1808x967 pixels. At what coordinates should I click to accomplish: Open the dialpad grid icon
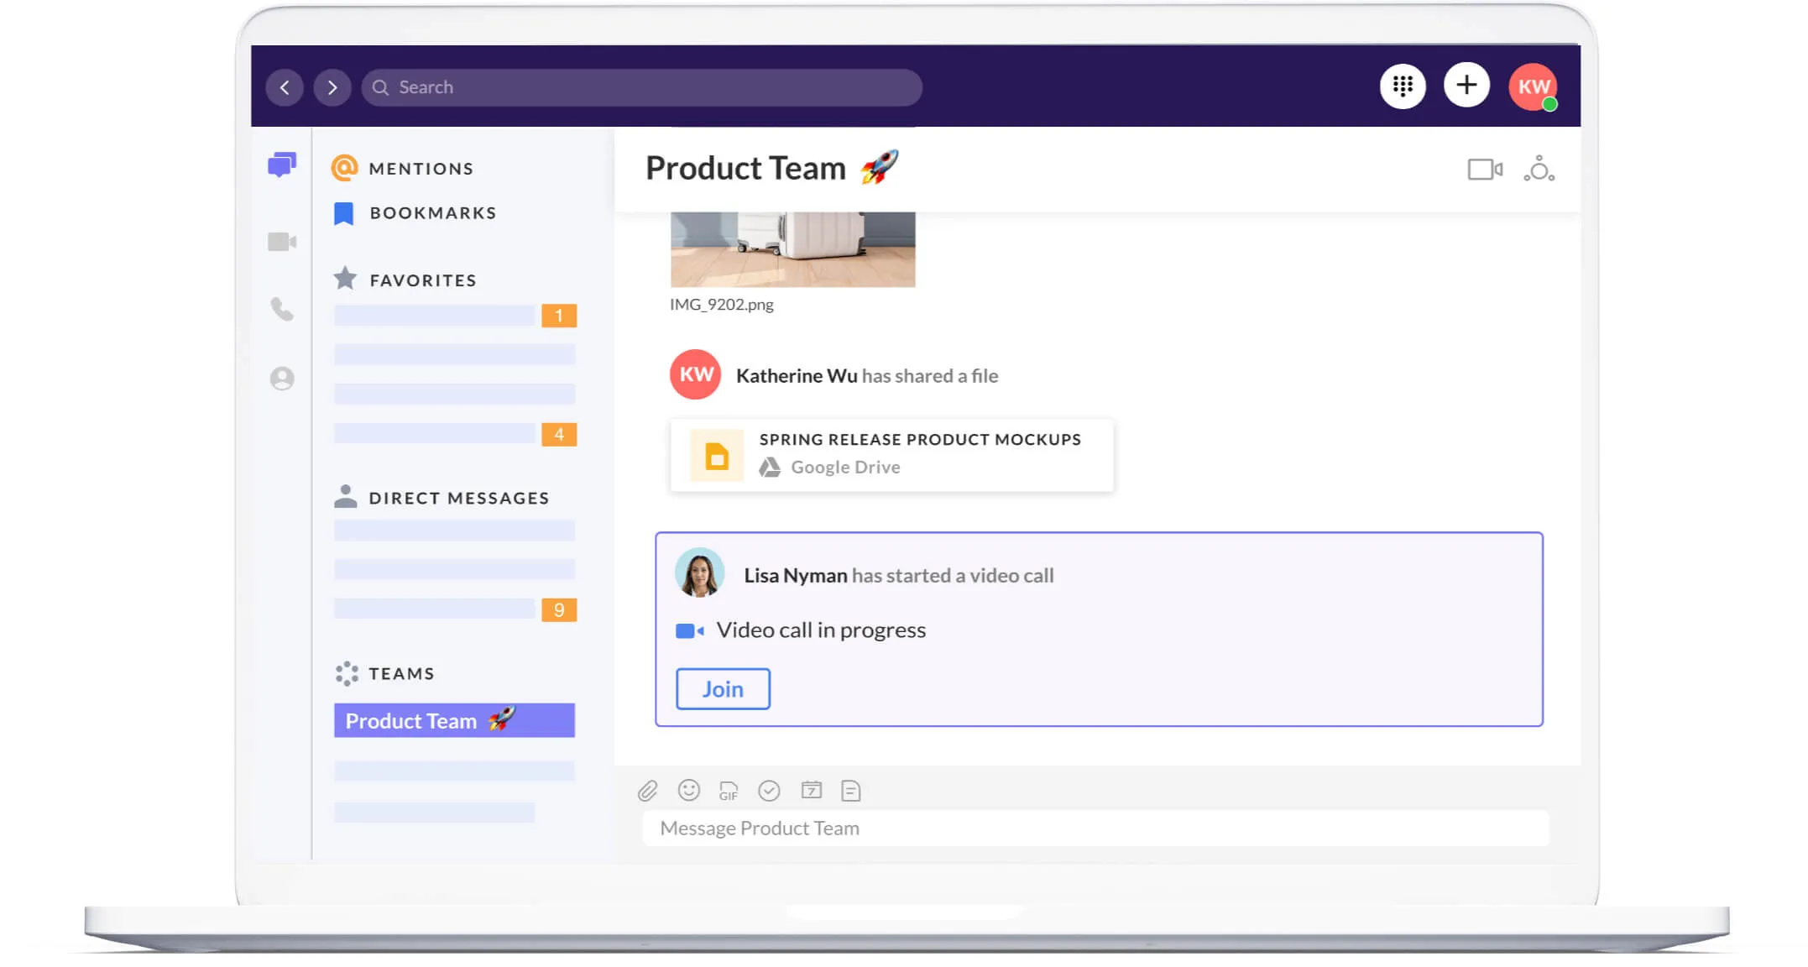pyautogui.click(x=1403, y=86)
